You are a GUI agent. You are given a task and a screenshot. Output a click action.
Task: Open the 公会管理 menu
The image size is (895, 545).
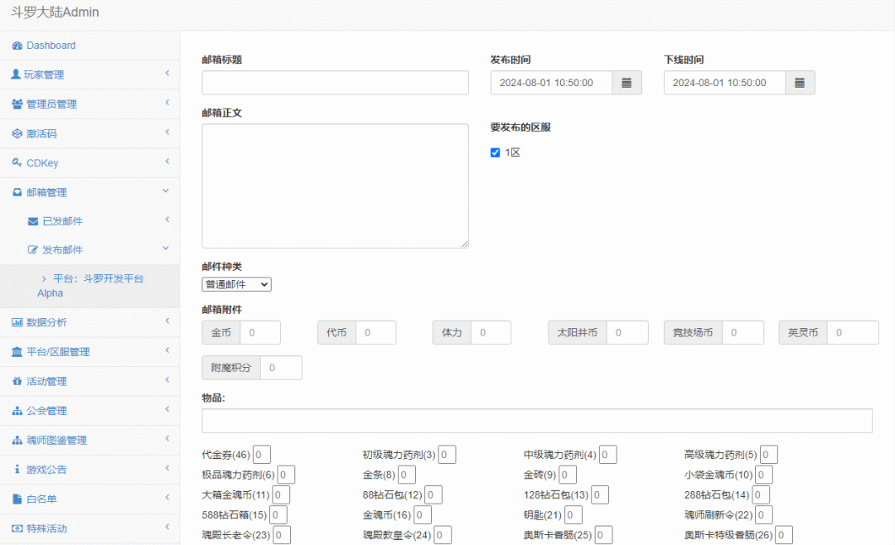[x=89, y=411]
